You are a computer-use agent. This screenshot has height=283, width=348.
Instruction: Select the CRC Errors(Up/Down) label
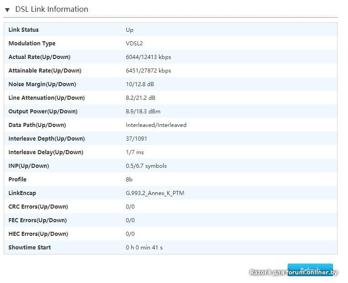[38, 207]
